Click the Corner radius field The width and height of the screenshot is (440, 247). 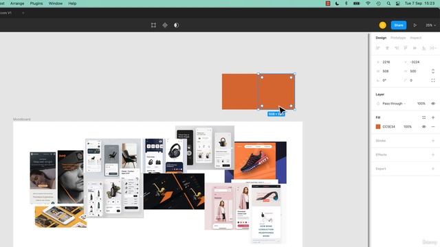pos(415,80)
